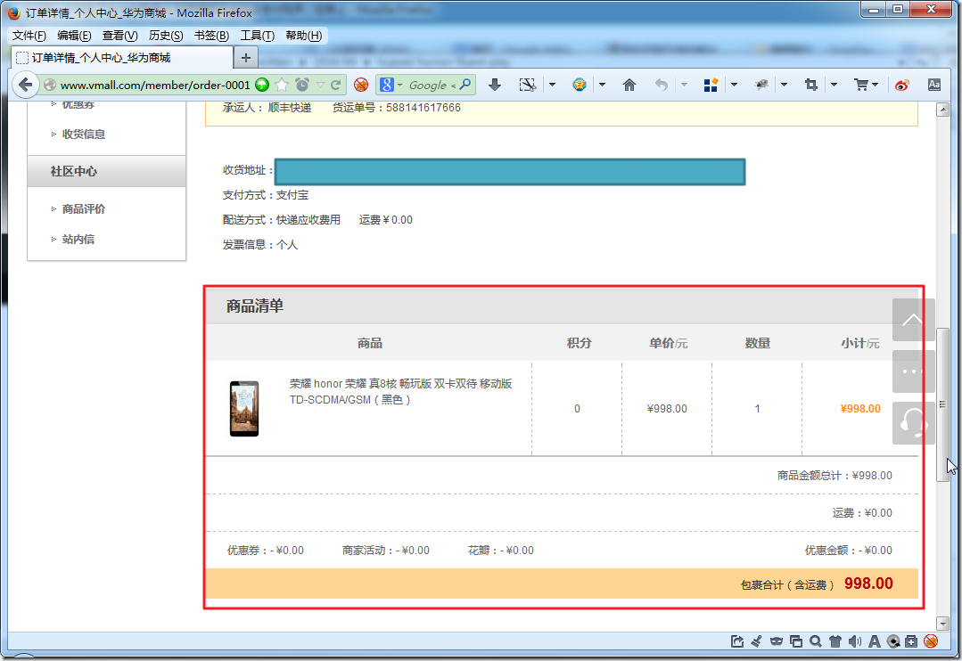The width and height of the screenshot is (962, 661).
Task: Click the headset customer service floating button
Action: (x=914, y=423)
